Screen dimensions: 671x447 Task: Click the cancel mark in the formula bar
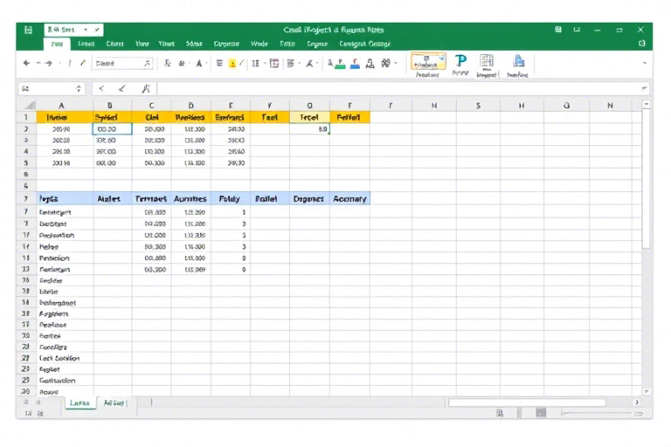point(101,88)
